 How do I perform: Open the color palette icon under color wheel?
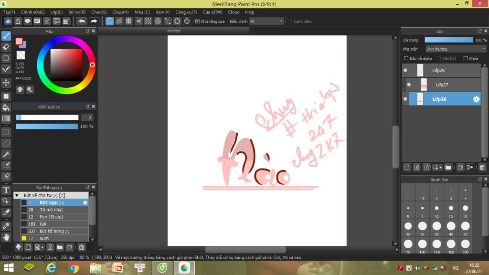pos(20,90)
